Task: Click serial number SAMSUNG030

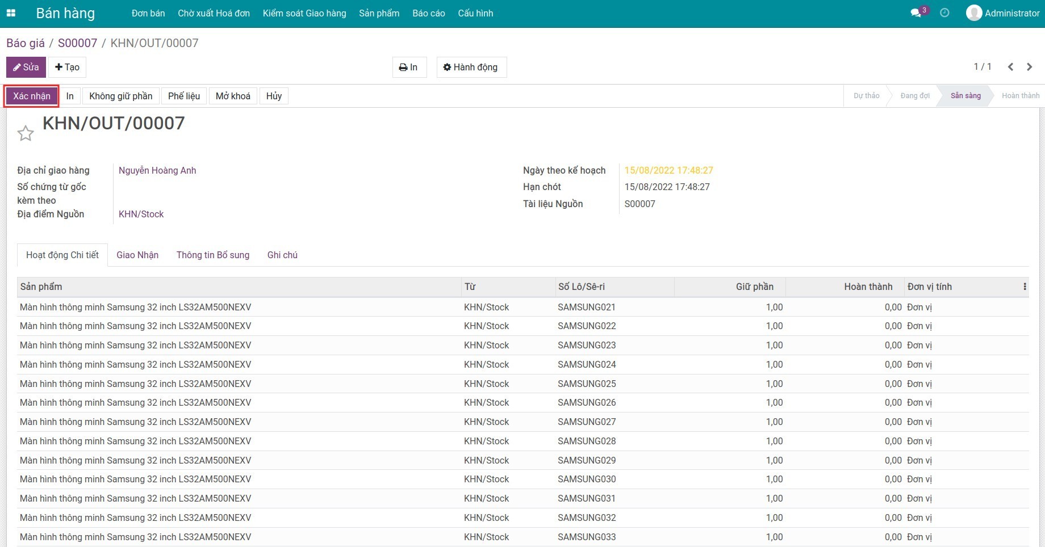Action: click(587, 479)
